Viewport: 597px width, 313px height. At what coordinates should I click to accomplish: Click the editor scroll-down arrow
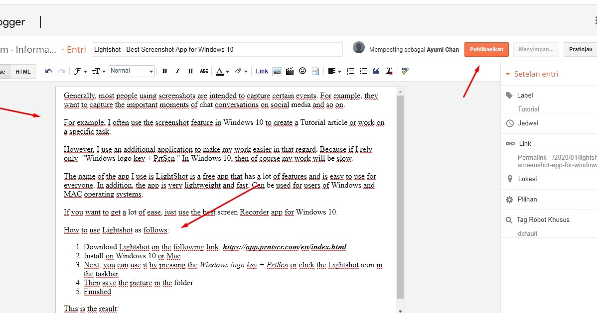point(400,311)
